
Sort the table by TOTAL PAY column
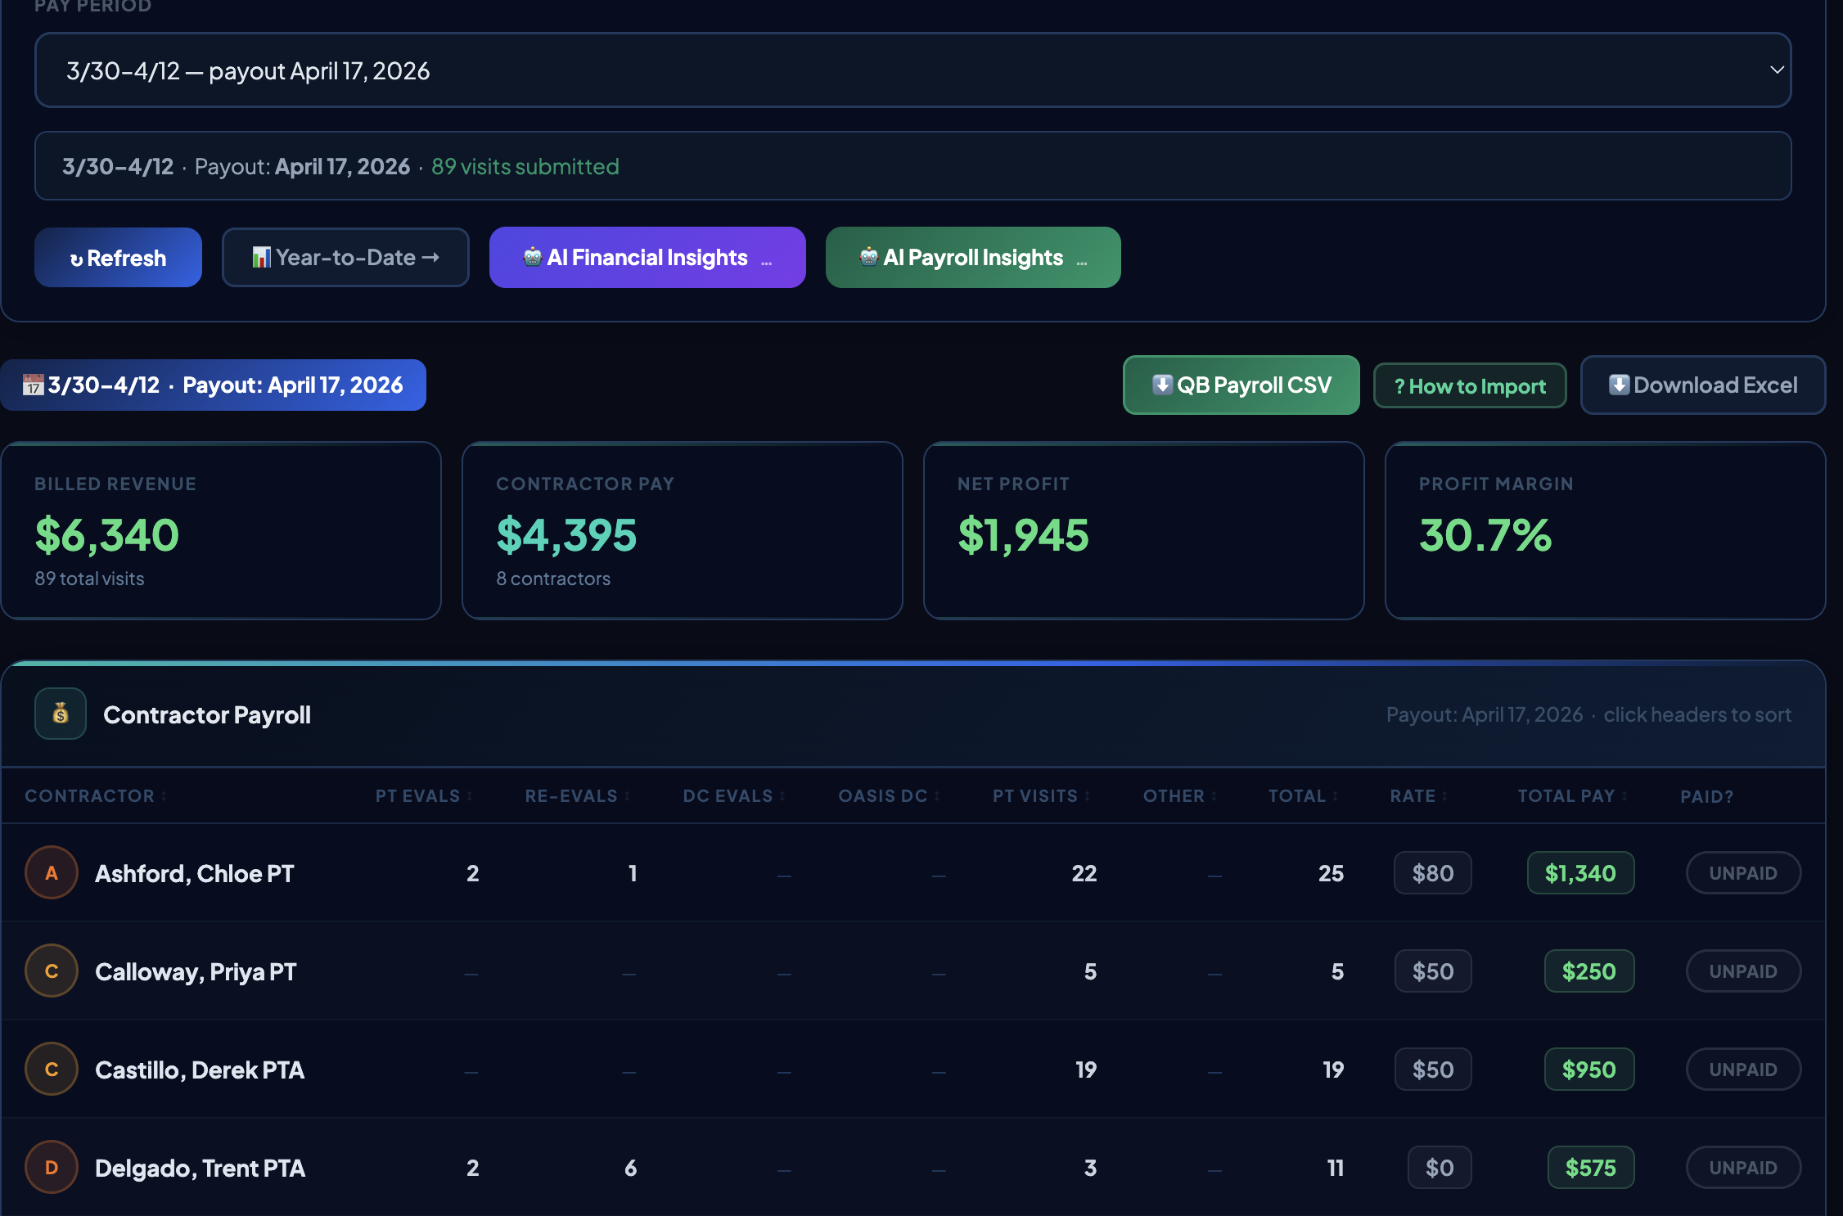[1566, 795]
